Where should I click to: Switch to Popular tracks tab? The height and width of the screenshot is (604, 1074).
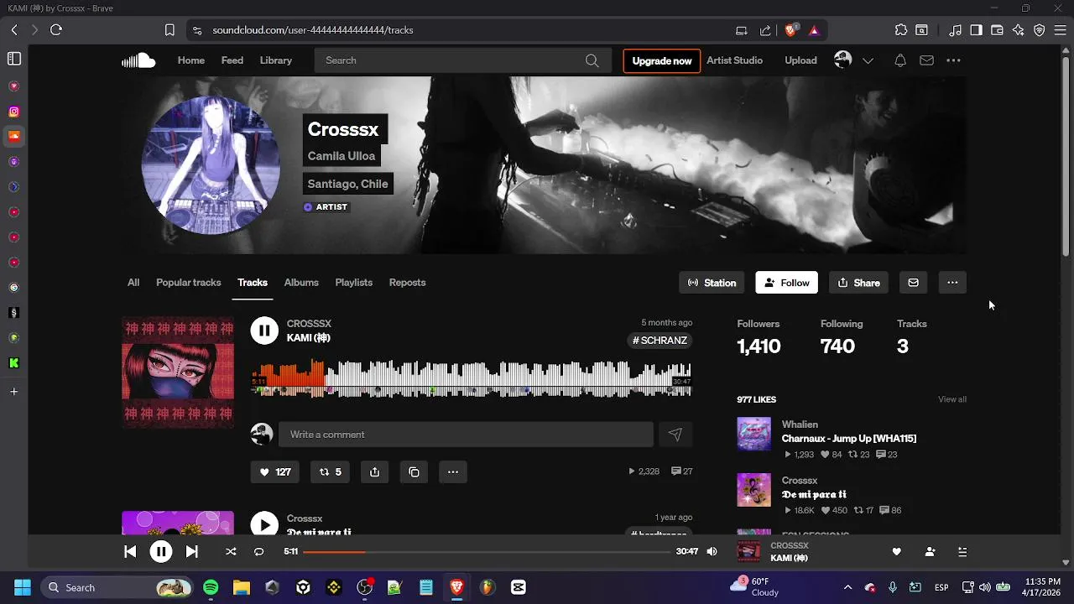[189, 283]
